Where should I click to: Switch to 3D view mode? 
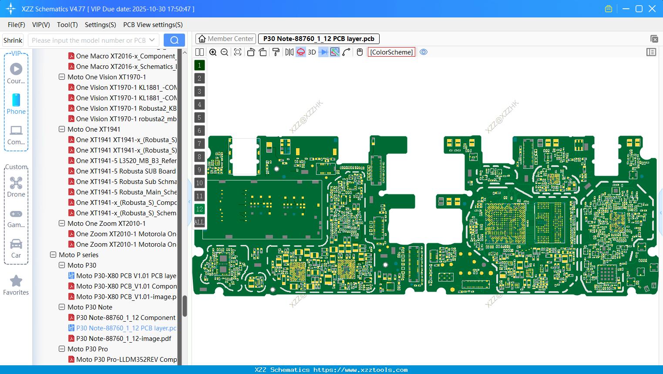click(x=312, y=52)
